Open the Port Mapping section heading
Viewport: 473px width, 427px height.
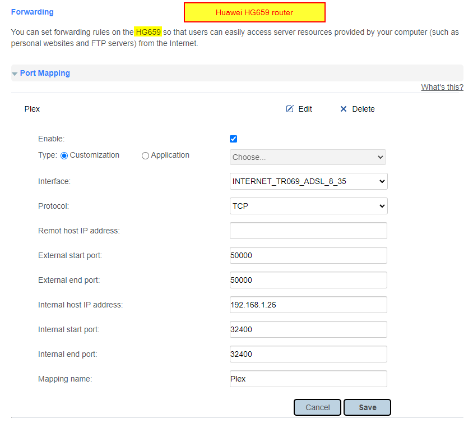click(x=45, y=73)
